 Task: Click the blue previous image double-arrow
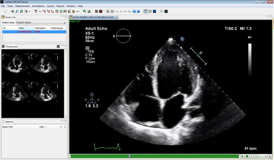click(134, 11)
